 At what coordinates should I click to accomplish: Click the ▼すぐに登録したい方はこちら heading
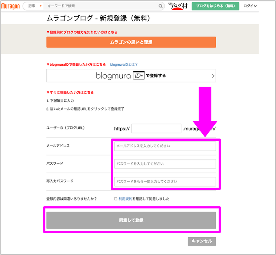(70, 92)
